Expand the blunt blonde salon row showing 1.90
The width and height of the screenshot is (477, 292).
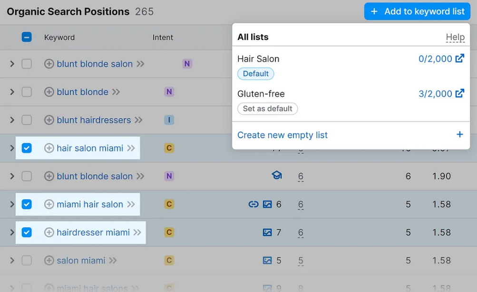(12, 176)
